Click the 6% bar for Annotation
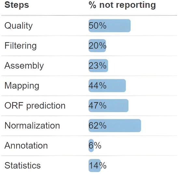Image resolution: width=179 pixels, height=174 pixels. [91, 146]
